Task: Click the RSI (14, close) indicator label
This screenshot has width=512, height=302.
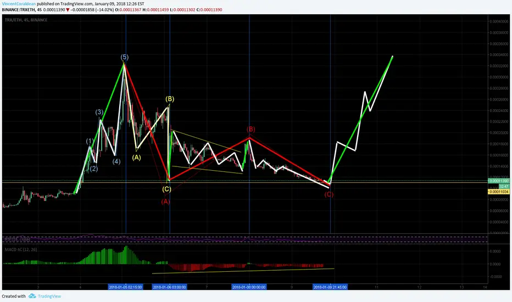Action: pos(18,239)
